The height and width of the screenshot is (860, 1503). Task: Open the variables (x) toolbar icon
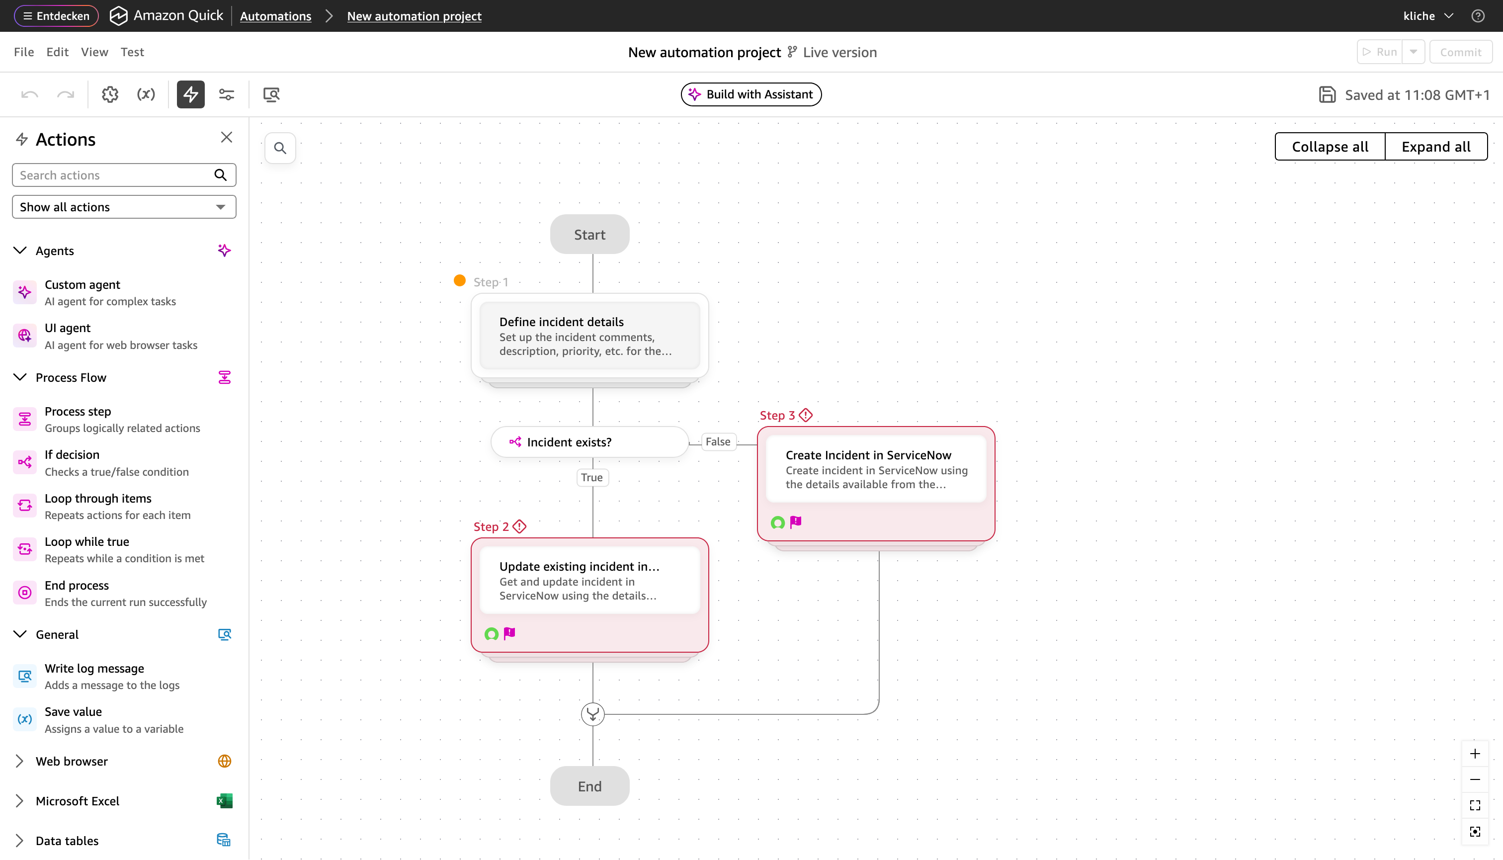pyautogui.click(x=146, y=94)
